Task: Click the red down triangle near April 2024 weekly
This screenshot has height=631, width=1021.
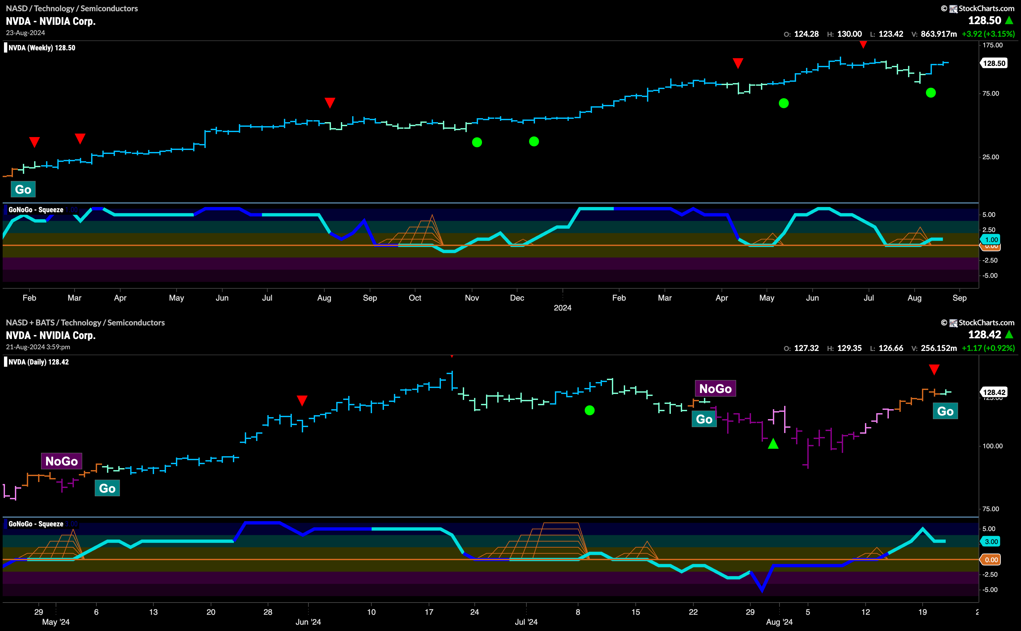Action: coord(738,64)
